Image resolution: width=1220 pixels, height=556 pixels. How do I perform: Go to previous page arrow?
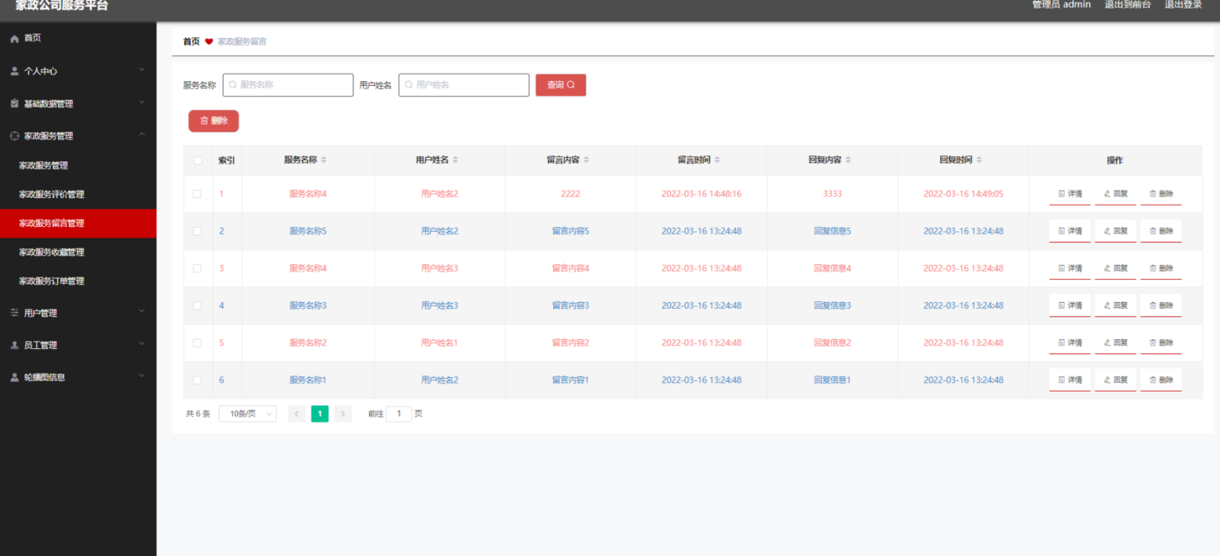pyautogui.click(x=296, y=414)
